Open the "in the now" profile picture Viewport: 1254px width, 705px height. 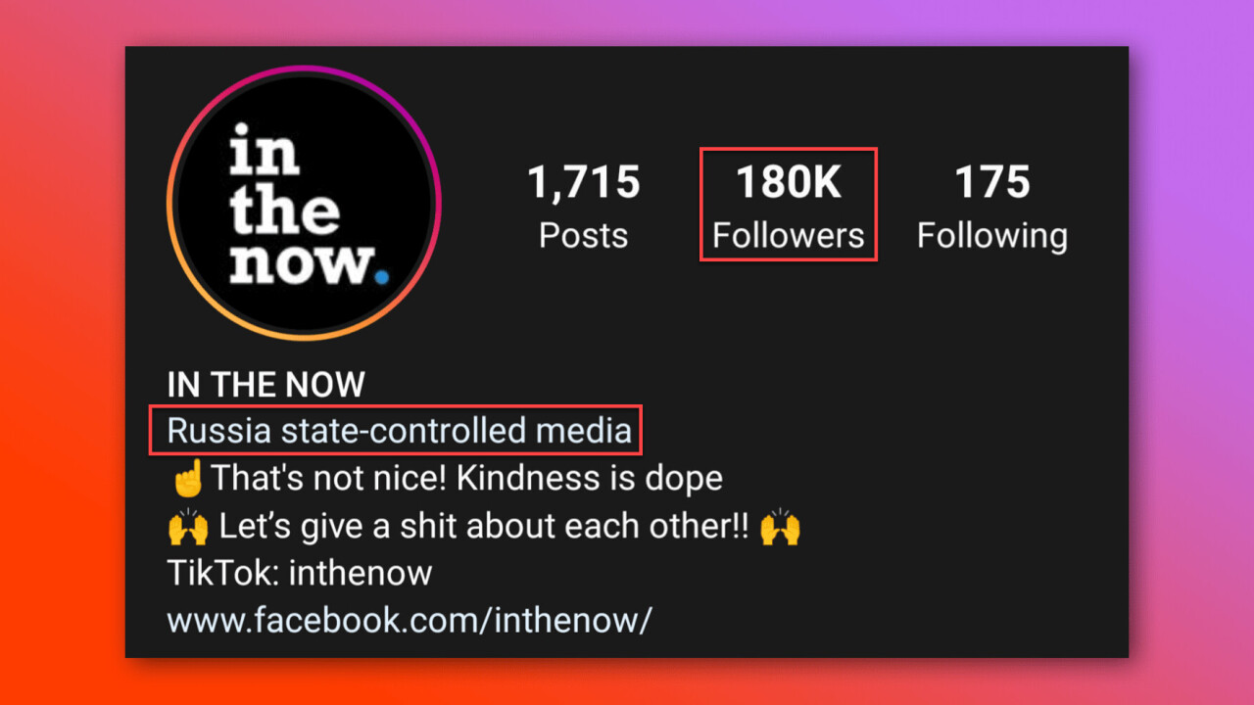pyautogui.click(x=304, y=204)
